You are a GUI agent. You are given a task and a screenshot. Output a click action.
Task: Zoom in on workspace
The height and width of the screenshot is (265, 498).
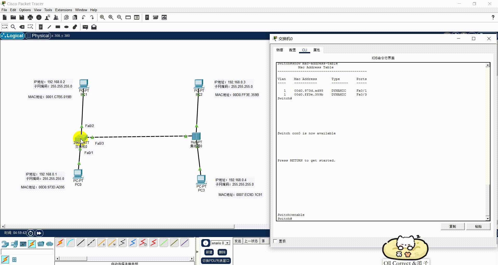tap(102, 17)
